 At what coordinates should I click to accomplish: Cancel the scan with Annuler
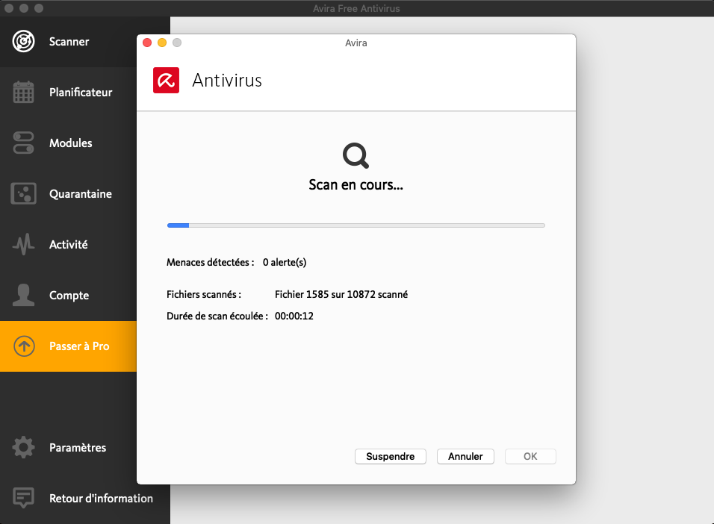pos(465,456)
